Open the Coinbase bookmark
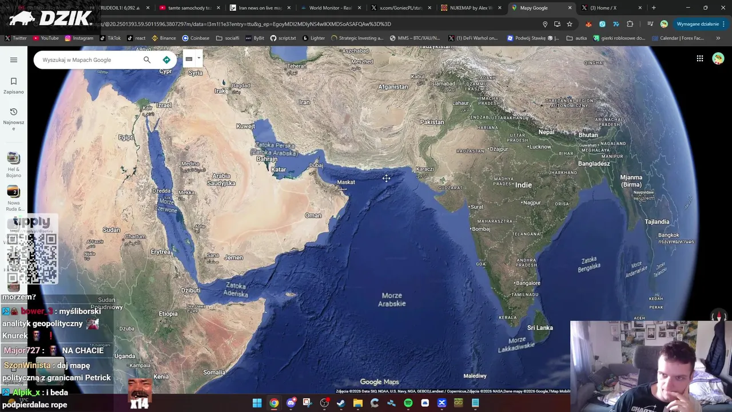 pyautogui.click(x=196, y=38)
